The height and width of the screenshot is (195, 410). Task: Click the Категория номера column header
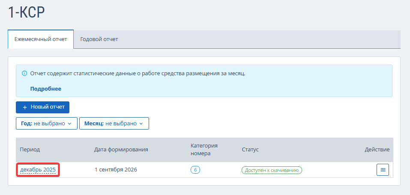tap(204, 150)
